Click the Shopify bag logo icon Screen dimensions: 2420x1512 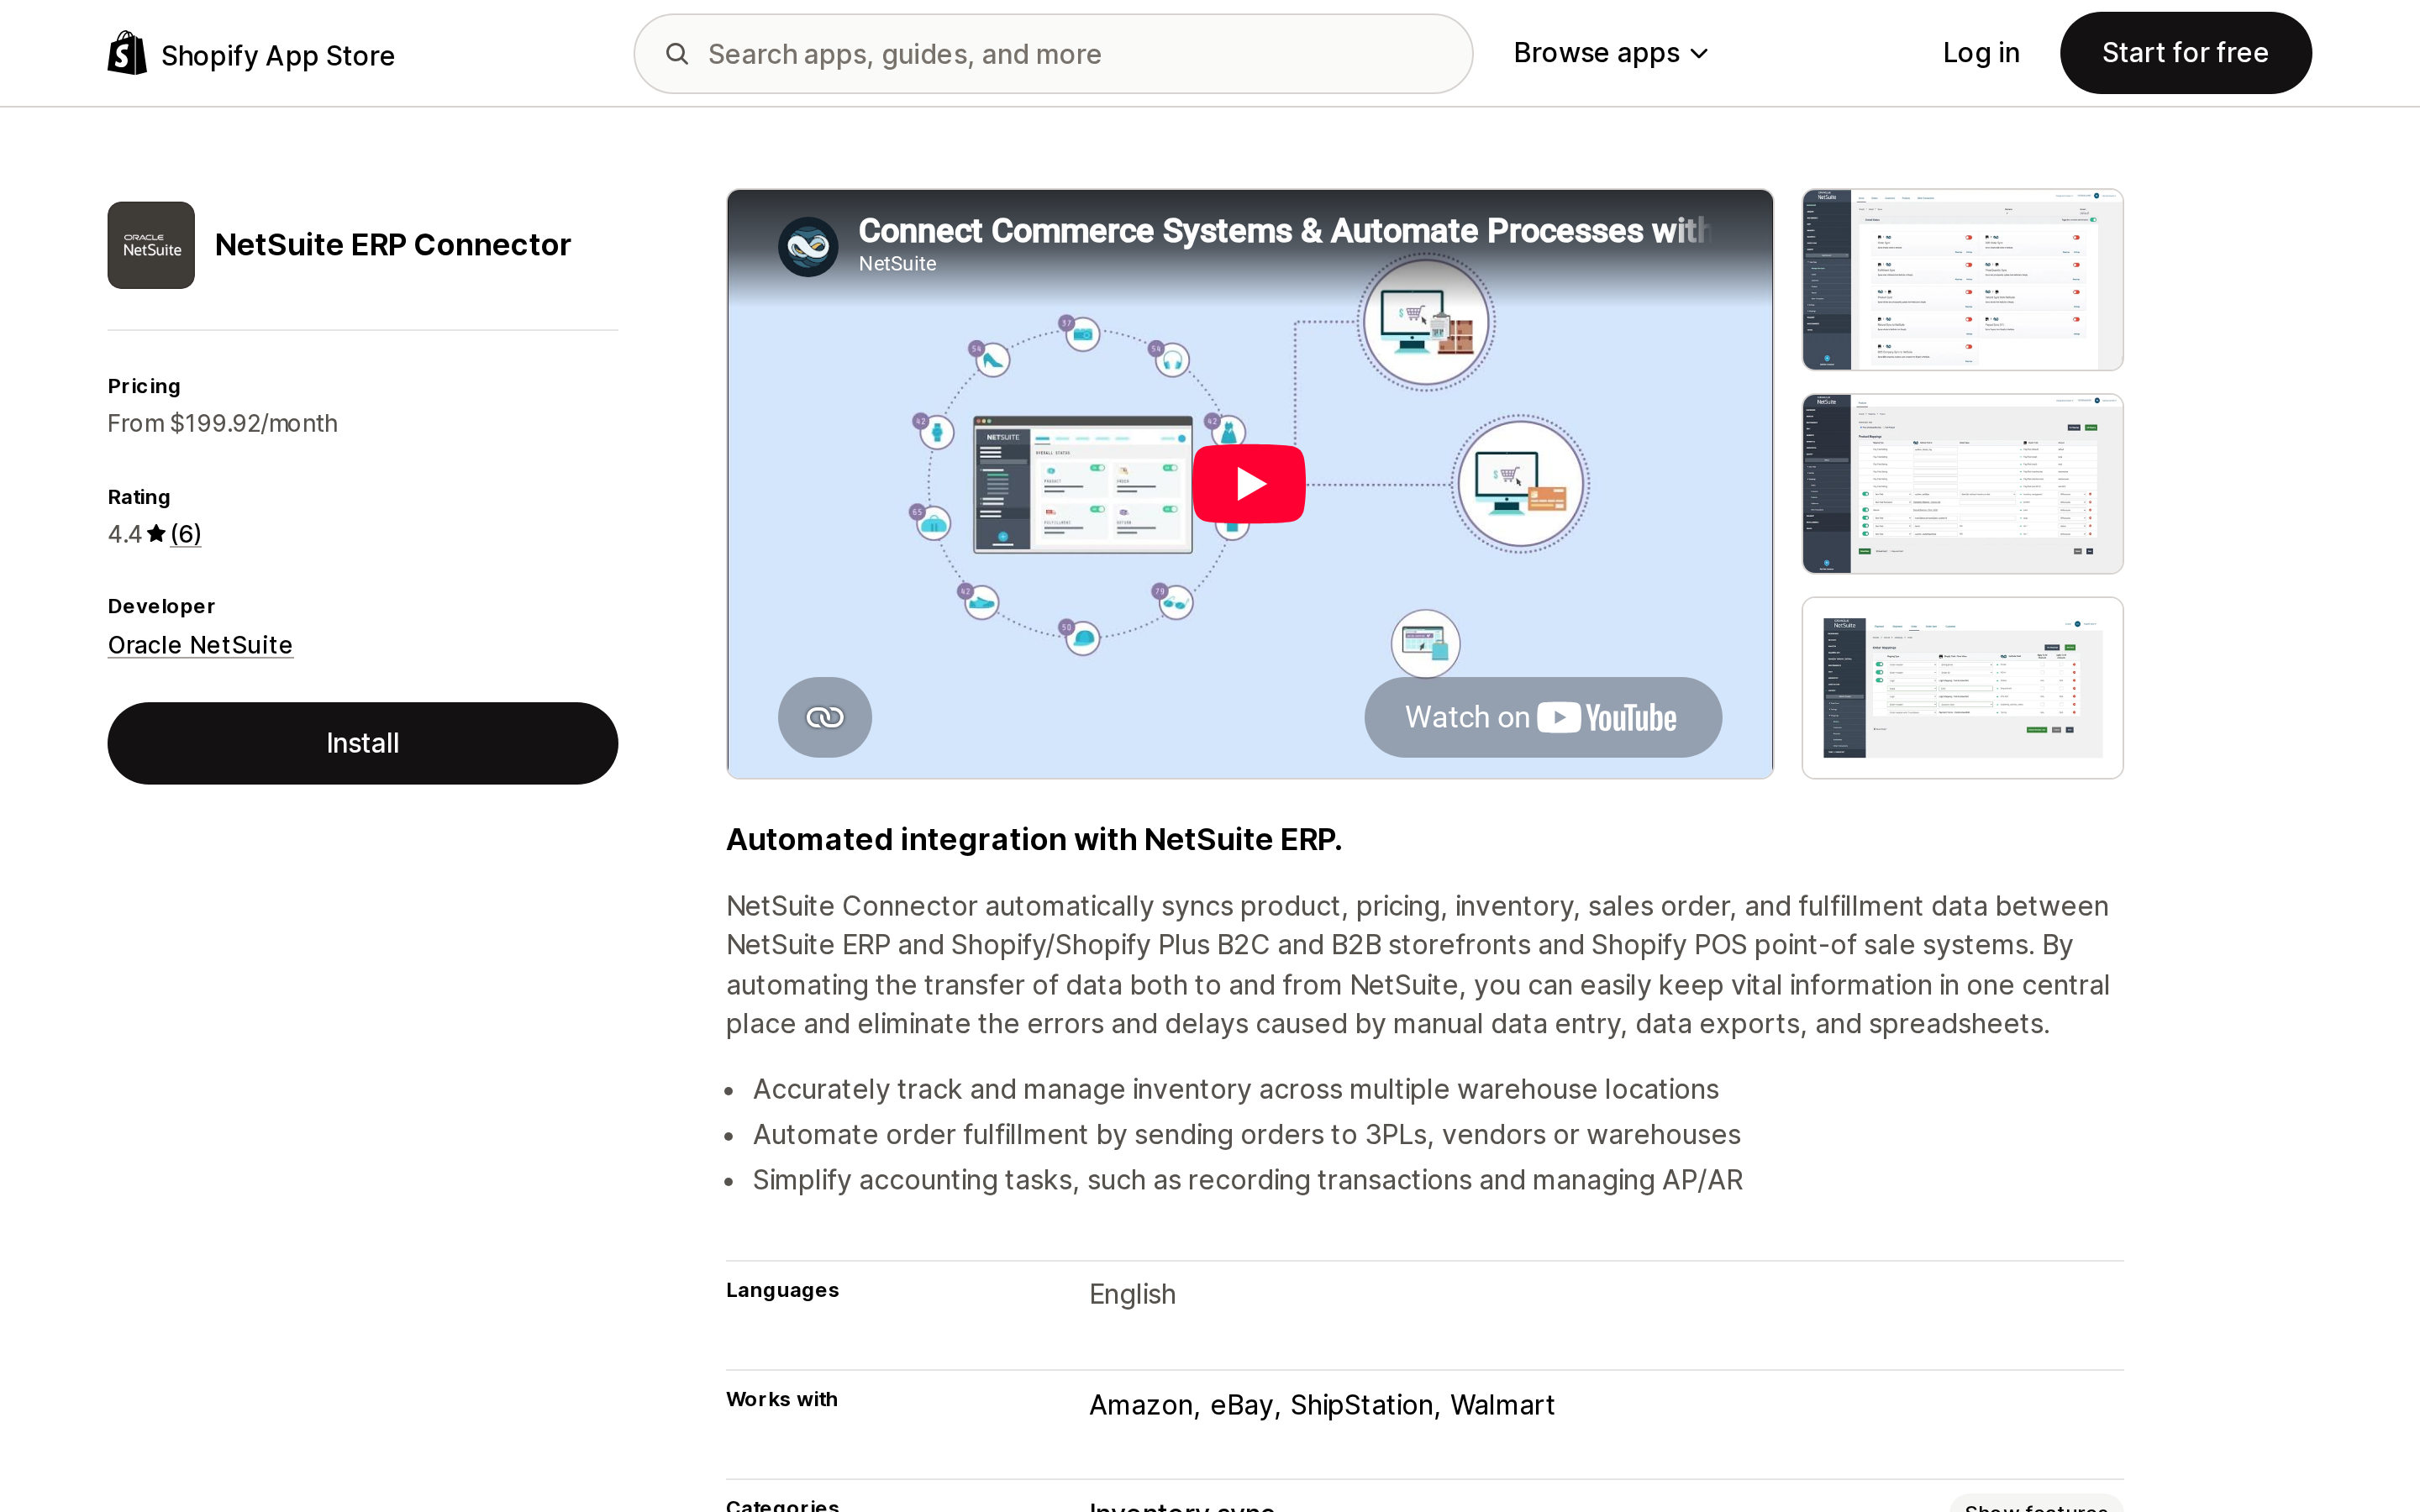127,53
